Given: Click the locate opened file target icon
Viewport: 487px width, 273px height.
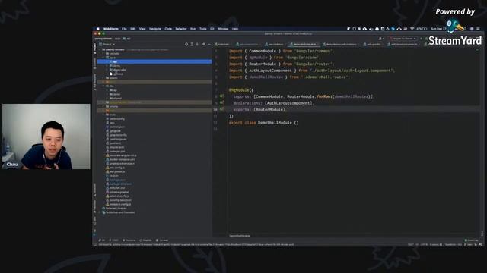Looking at the screenshot, I should [186, 45].
